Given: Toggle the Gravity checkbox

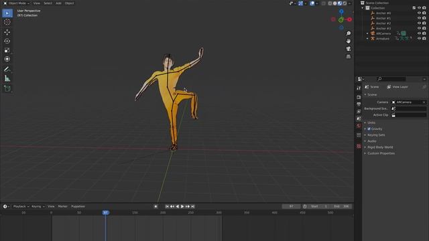Looking at the screenshot, I should coord(369,129).
